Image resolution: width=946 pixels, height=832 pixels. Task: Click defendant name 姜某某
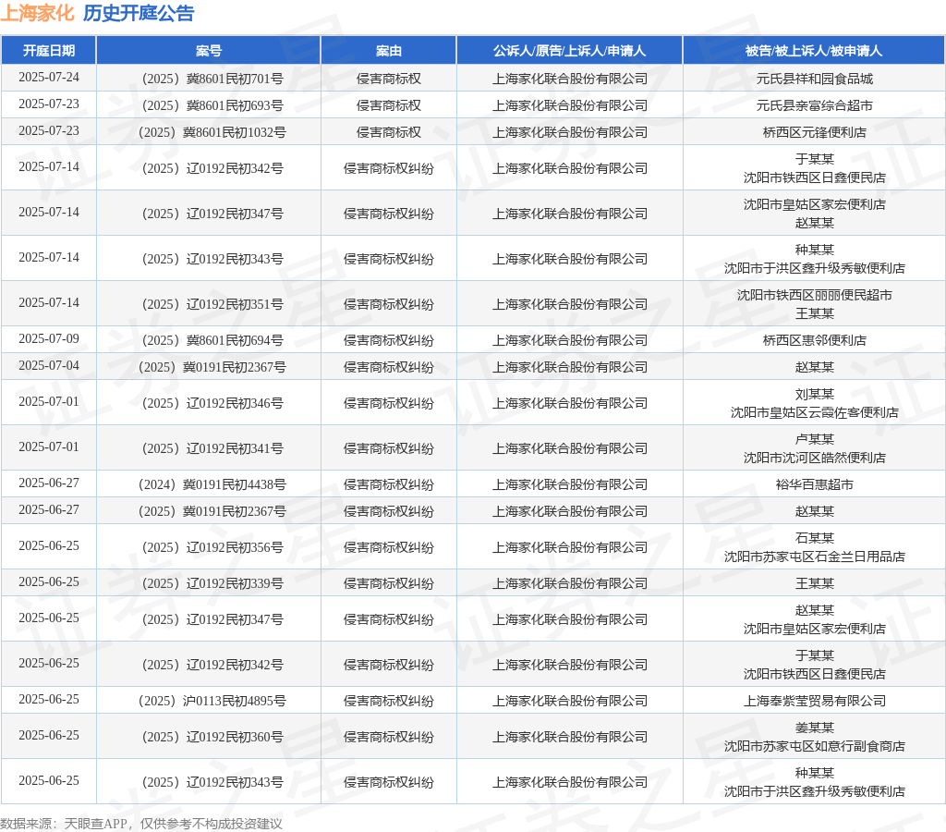[x=815, y=728]
